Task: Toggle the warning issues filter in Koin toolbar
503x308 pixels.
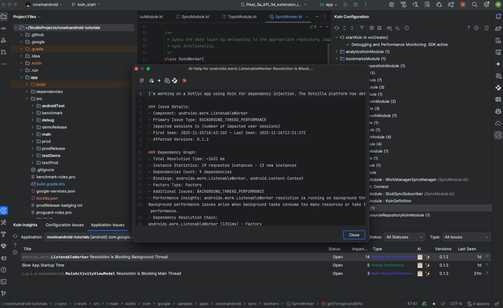Action: point(407,28)
